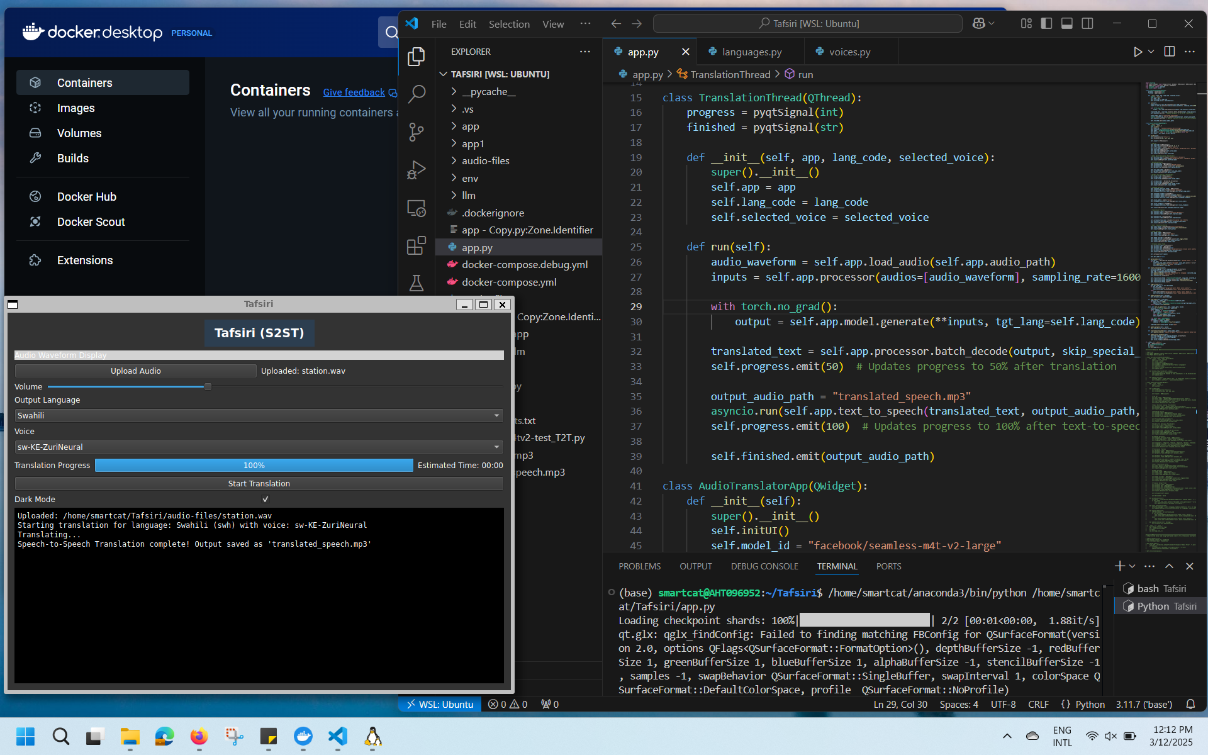
Task: Click Start Translation button
Action: [259, 483]
